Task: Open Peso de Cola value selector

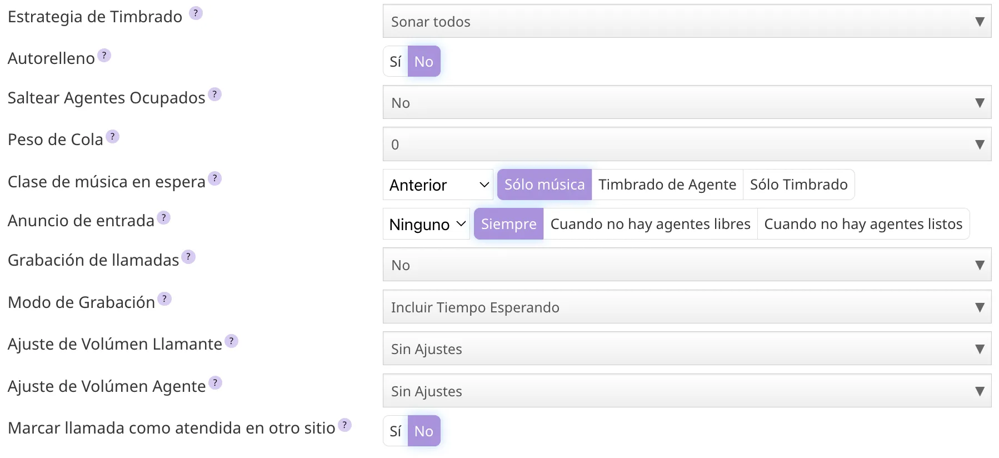Action: pyautogui.click(x=687, y=145)
